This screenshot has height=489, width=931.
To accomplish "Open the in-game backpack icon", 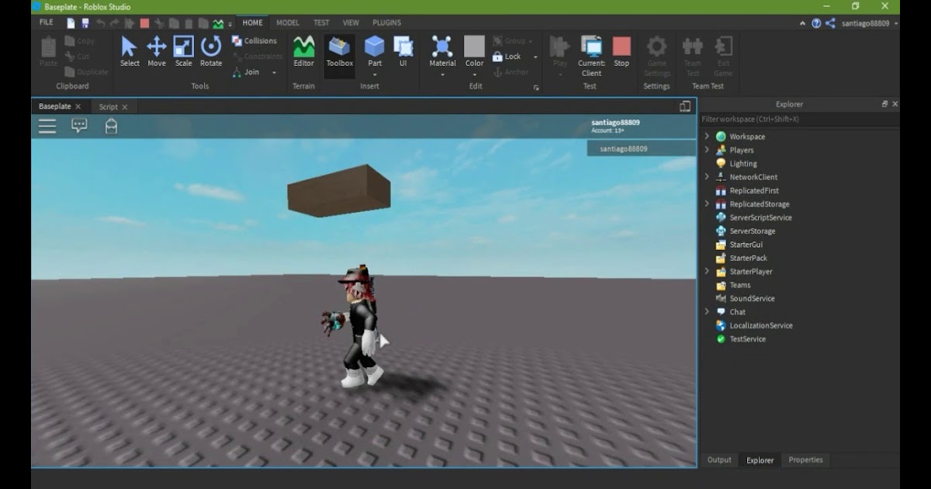I will [x=111, y=126].
